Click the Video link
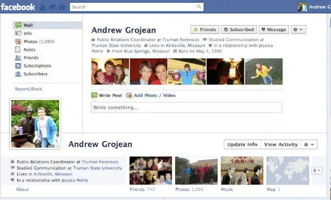The width and height of the screenshot is (331, 200). tap(169, 96)
